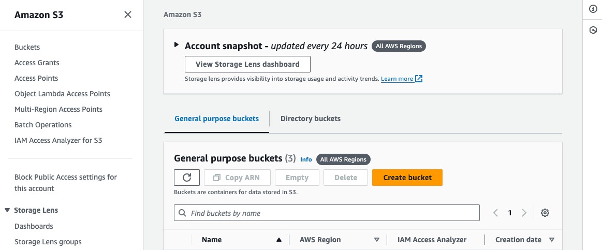Sort by Creation date column arrow
Viewport: 602px width, 250px height.
(x=552, y=240)
